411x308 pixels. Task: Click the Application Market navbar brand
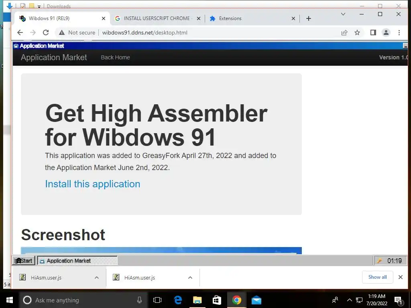click(54, 57)
